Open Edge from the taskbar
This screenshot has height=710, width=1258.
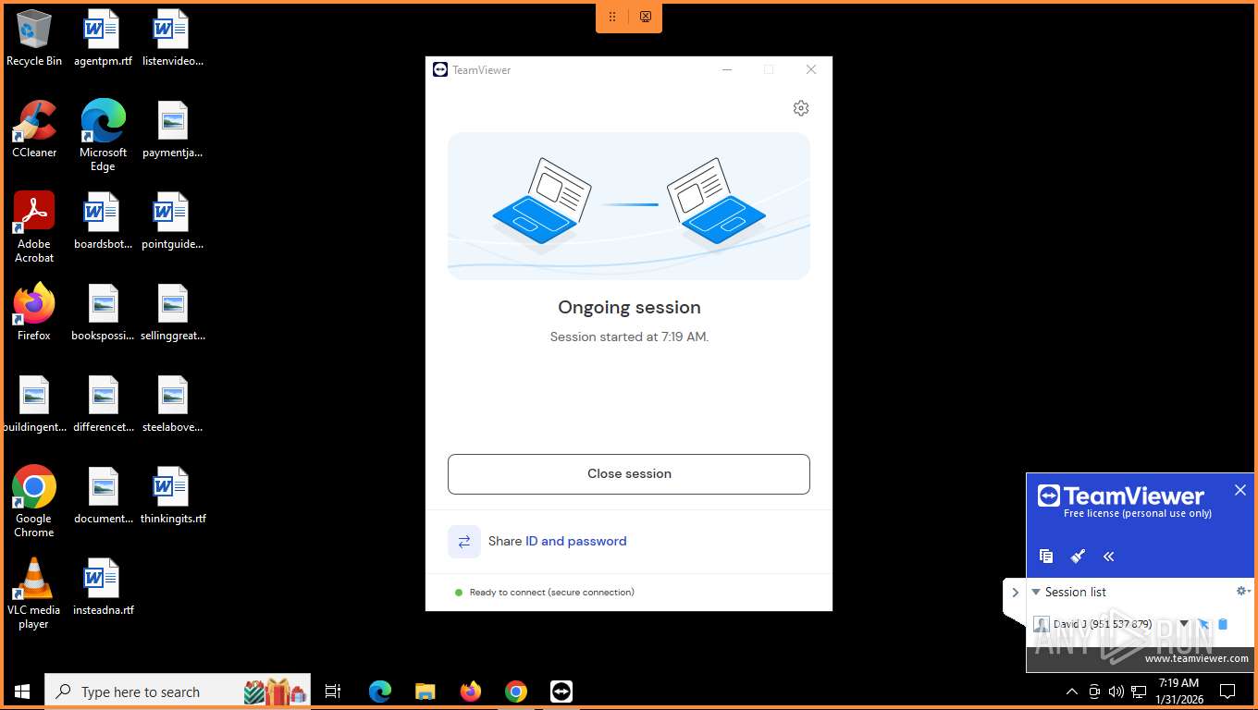[x=380, y=692]
